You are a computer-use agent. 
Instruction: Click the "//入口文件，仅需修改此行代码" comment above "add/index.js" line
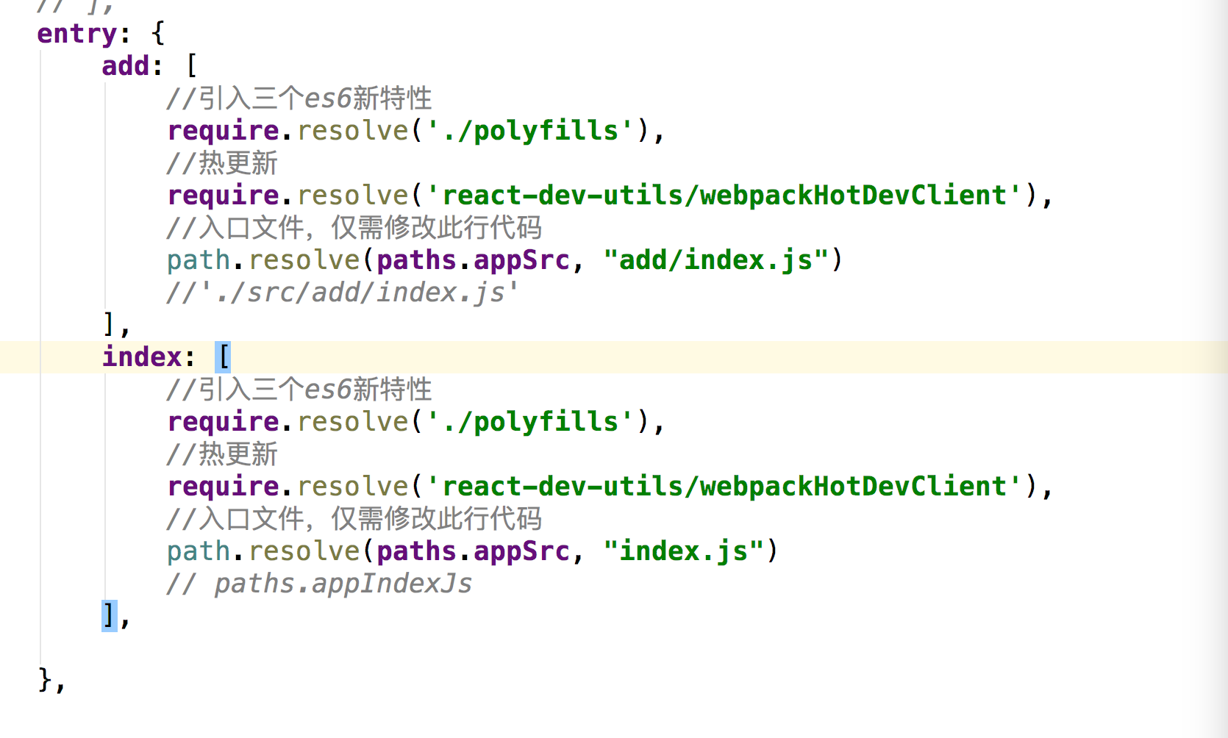coord(354,228)
